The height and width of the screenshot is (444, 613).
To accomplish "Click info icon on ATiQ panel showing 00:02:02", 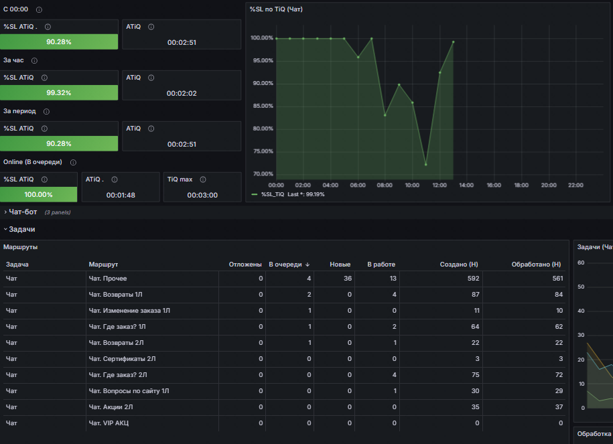I will pos(151,78).
